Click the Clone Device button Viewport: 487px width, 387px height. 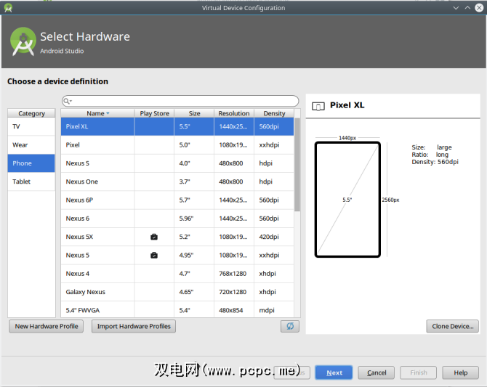pos(452,327)
